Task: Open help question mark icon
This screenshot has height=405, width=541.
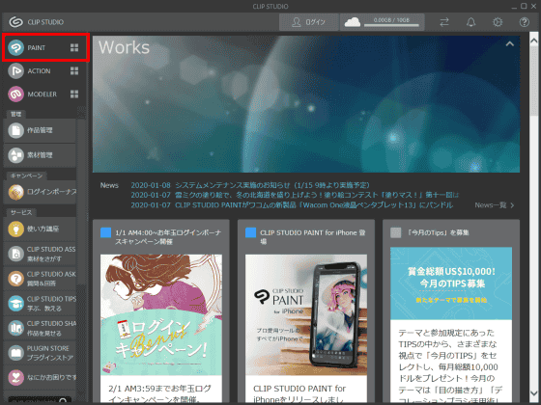Action: (x=524, y=22)
